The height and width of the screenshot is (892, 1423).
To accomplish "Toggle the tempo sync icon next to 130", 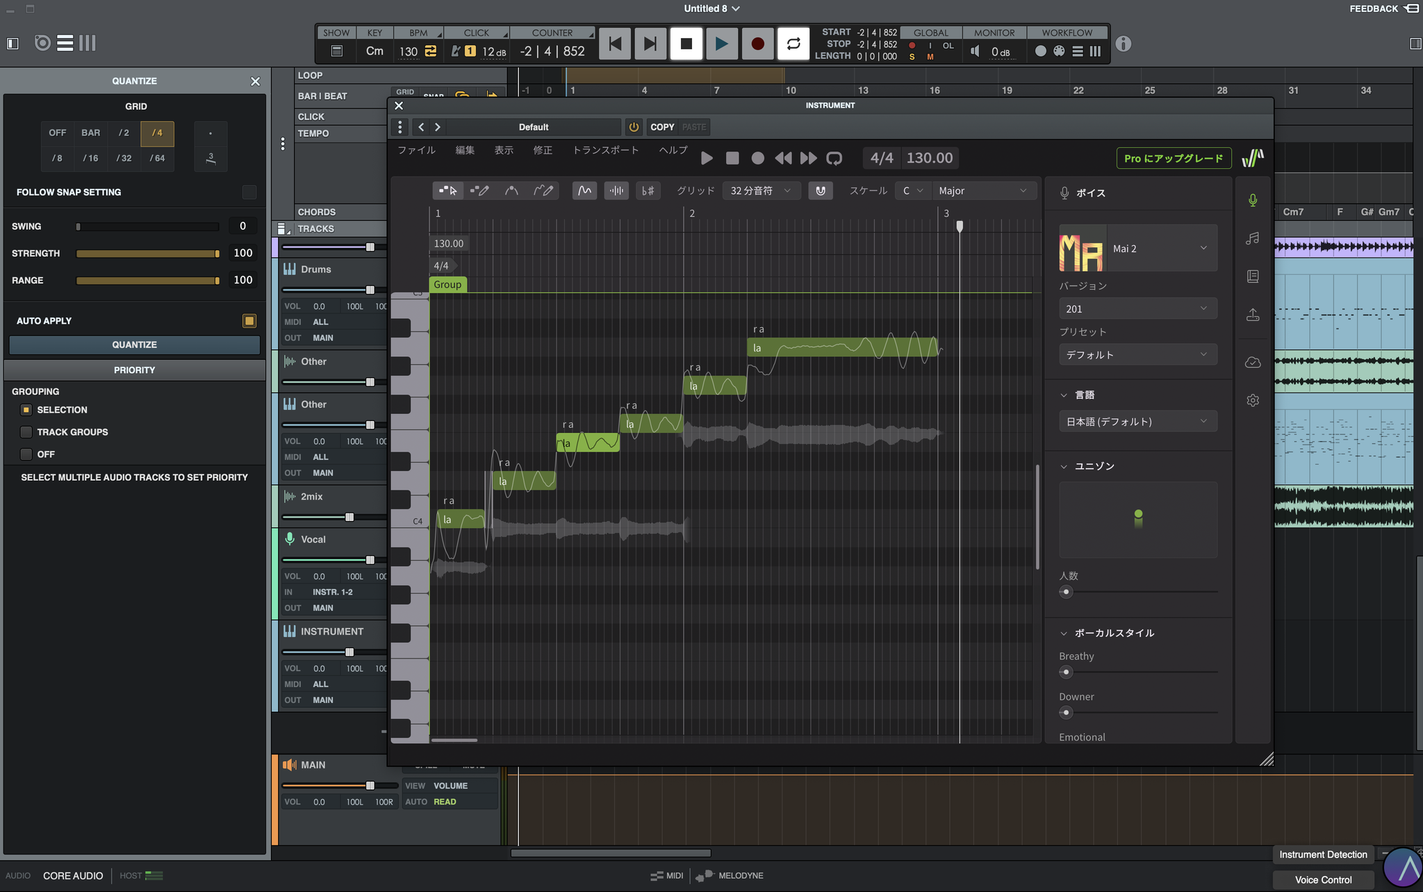I will [431, 51].
